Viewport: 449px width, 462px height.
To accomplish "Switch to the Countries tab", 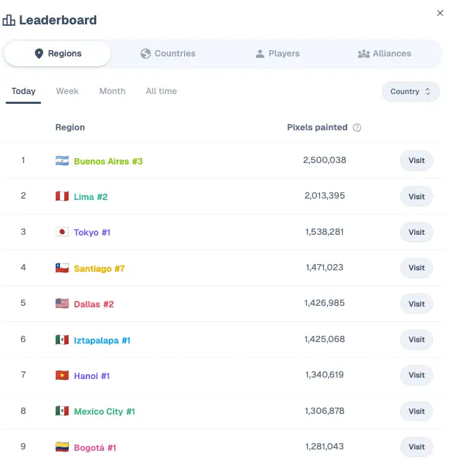I will coord(167,54).
